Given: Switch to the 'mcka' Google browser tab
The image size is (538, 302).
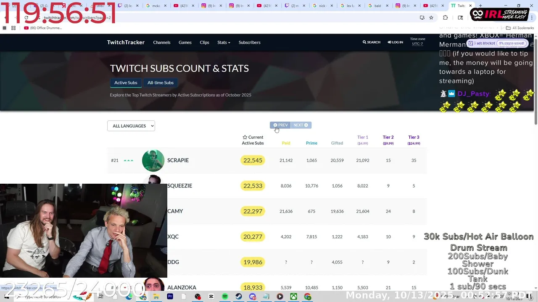Looking at the screenshot, I should point(156,6).
